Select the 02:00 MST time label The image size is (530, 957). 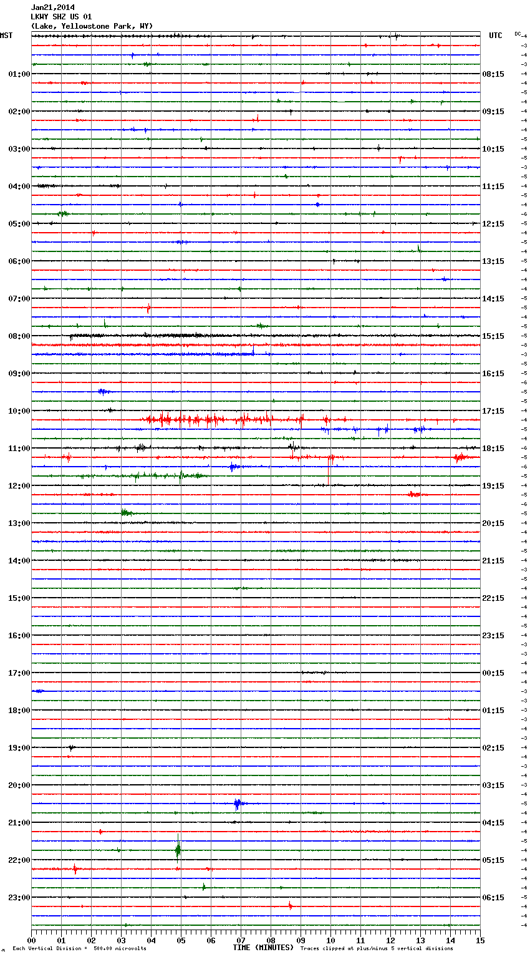point(19,112)
